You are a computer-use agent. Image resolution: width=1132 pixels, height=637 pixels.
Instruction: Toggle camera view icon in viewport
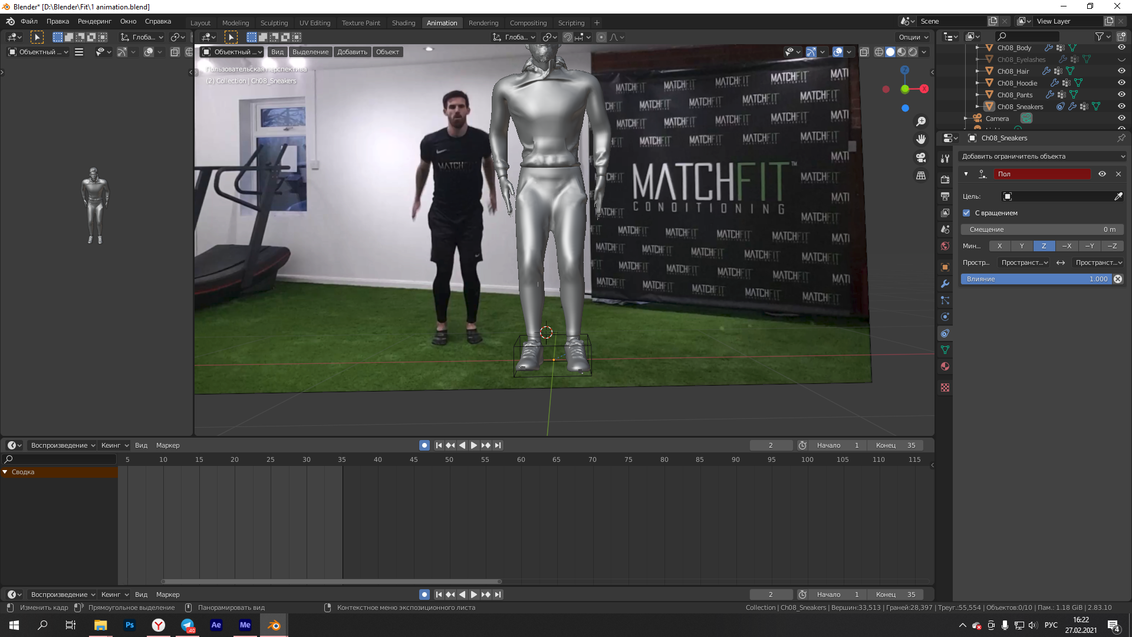pos(921,157)
